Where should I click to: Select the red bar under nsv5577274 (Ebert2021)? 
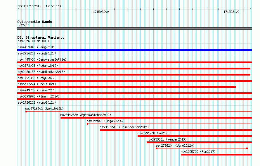[x=126, y=87]
